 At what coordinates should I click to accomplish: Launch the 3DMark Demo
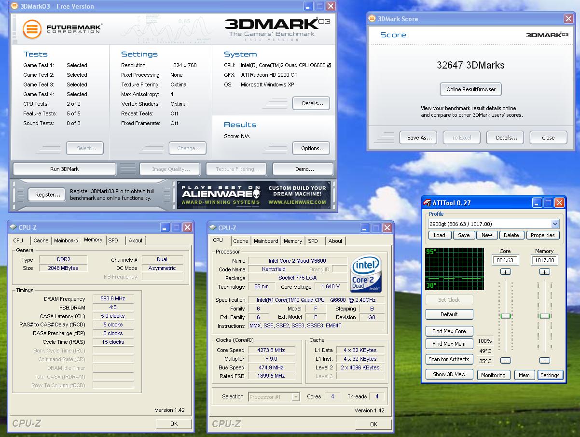(303, 169)
